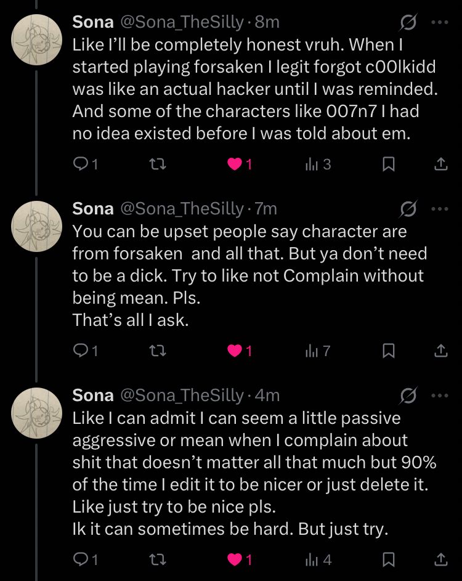The height and width of the screenshot is (581, 462).
Task: Open the three-dot menu on the 7m tweet
Action: [x=440, y=209]
